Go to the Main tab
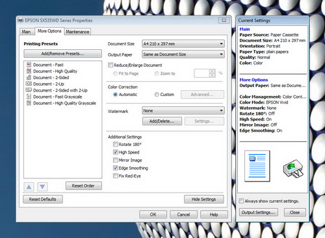Screen dimensions: 325x238 (27, 32)
